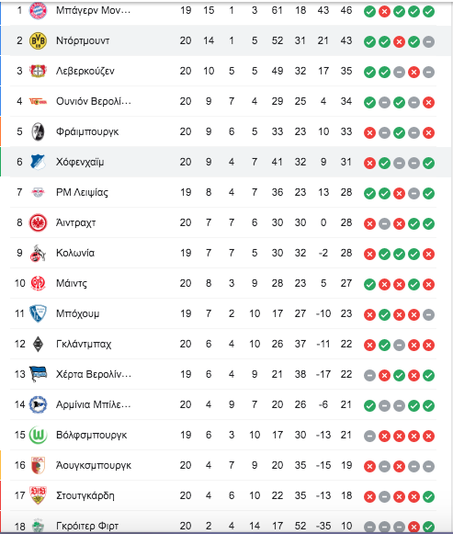Open the Λεβερκούζεν team link

[x=85, y=71]
